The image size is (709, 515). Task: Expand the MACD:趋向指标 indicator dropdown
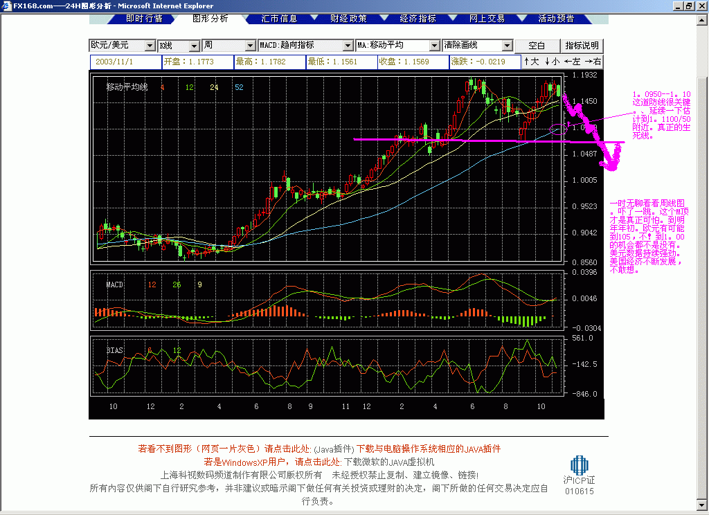pos(348,46)
